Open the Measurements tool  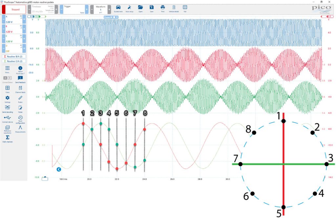coord(20,129)
